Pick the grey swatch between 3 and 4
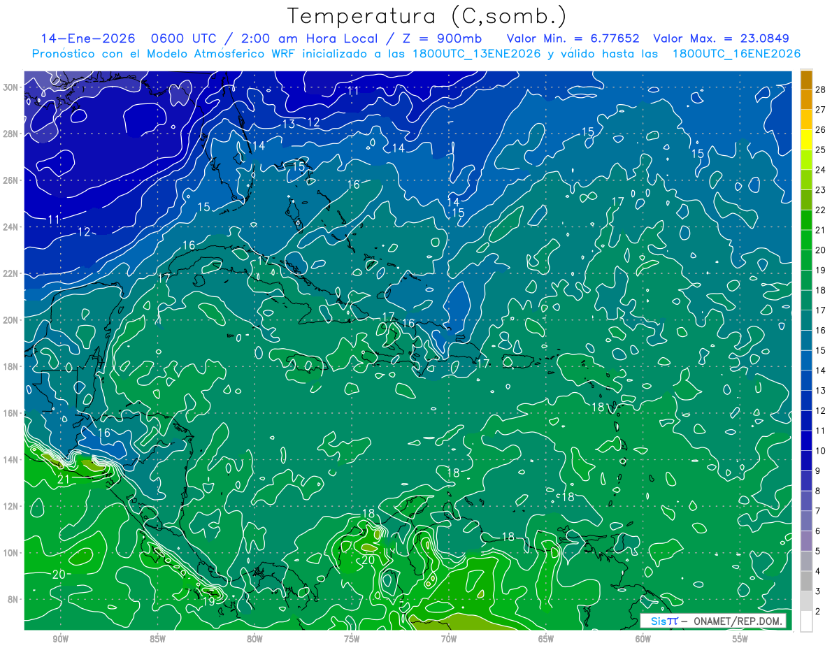 (x=807, y=581)
